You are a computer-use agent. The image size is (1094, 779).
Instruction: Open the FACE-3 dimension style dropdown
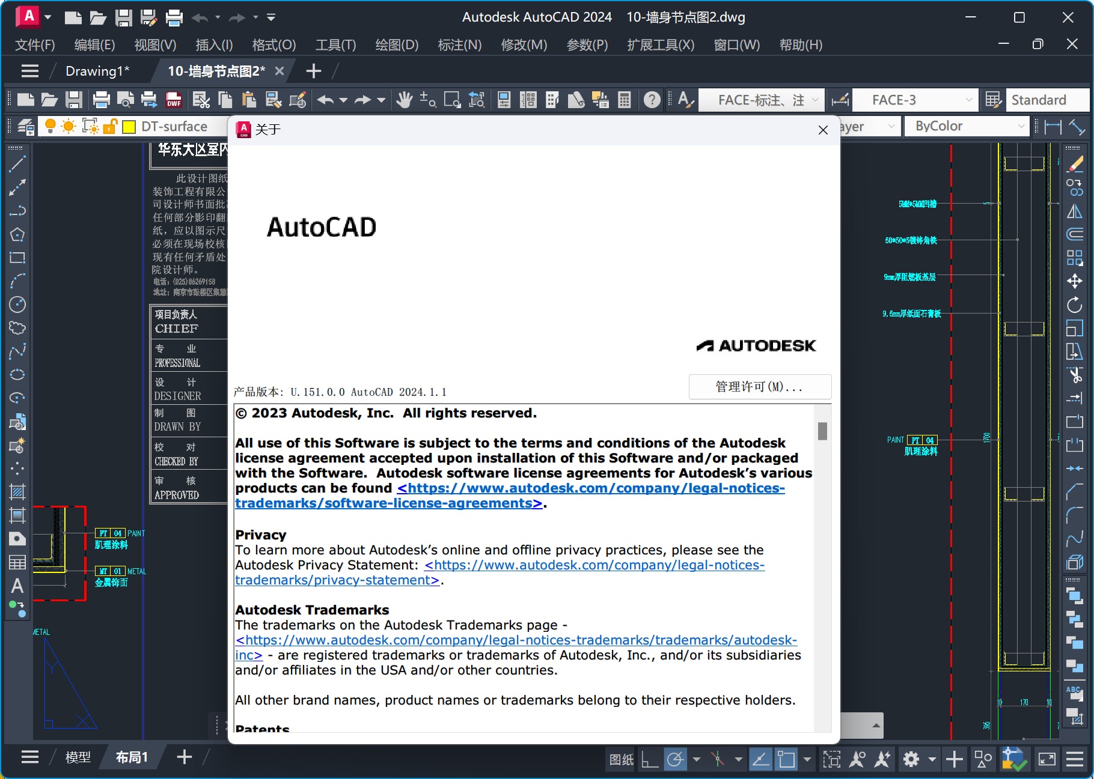pyautogui.click(x=914, y=100)
